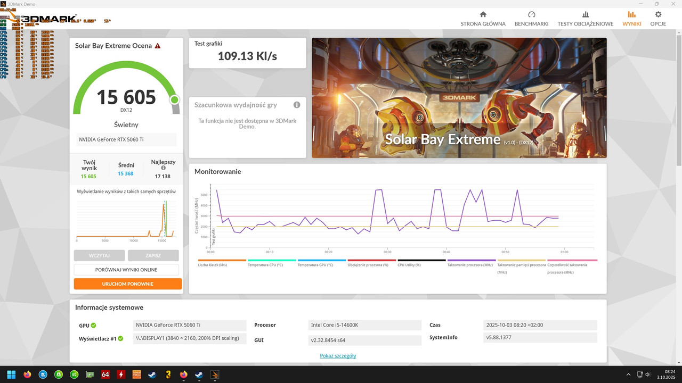Screen dimensions: 682x383
Task: Click the info icon under Najlepszy
Action: [163, 168]
